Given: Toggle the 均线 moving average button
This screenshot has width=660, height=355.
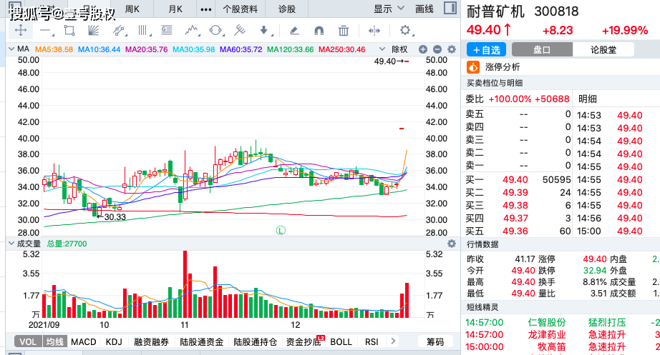Looking at the screenshot, I should [54, 341].
